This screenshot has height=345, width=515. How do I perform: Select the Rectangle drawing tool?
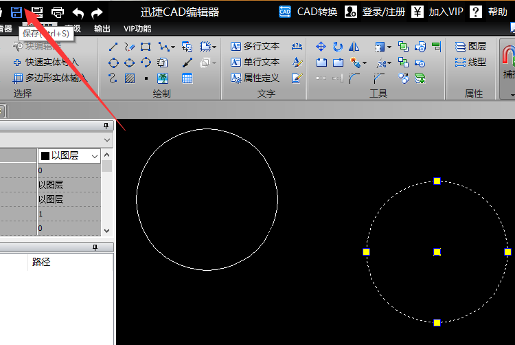(x=146, y=47)
